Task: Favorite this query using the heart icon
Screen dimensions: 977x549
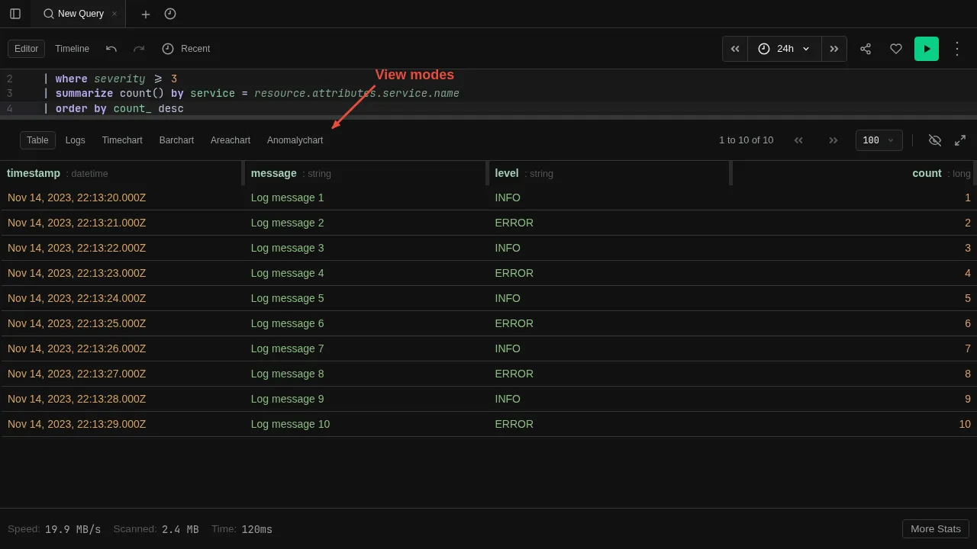Action: [x=896, y=48]
